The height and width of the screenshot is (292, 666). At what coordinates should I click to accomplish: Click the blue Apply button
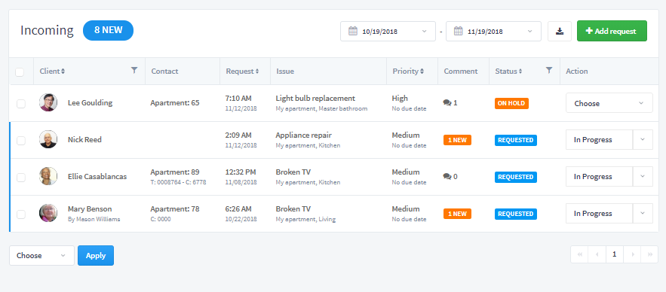(x=96, y=256)
